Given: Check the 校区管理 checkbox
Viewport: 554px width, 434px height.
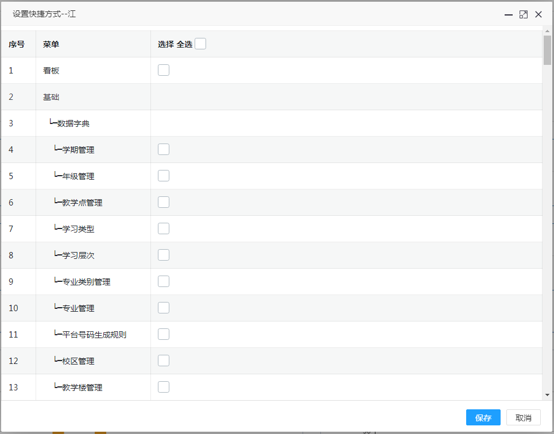Looking at the screenshot, I should point(164,361).
